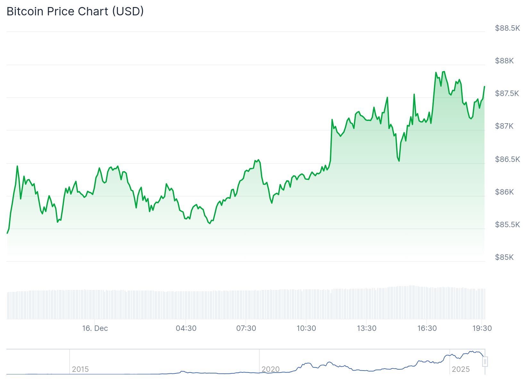Click the $85.5K price axis label

click(507, 225)
